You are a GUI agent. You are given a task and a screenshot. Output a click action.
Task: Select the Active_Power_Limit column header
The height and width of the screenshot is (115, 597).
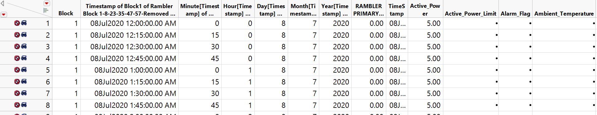[x=470, y=13]
